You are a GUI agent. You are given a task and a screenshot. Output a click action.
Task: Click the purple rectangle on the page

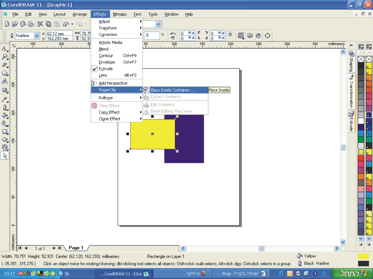[190, 139]
